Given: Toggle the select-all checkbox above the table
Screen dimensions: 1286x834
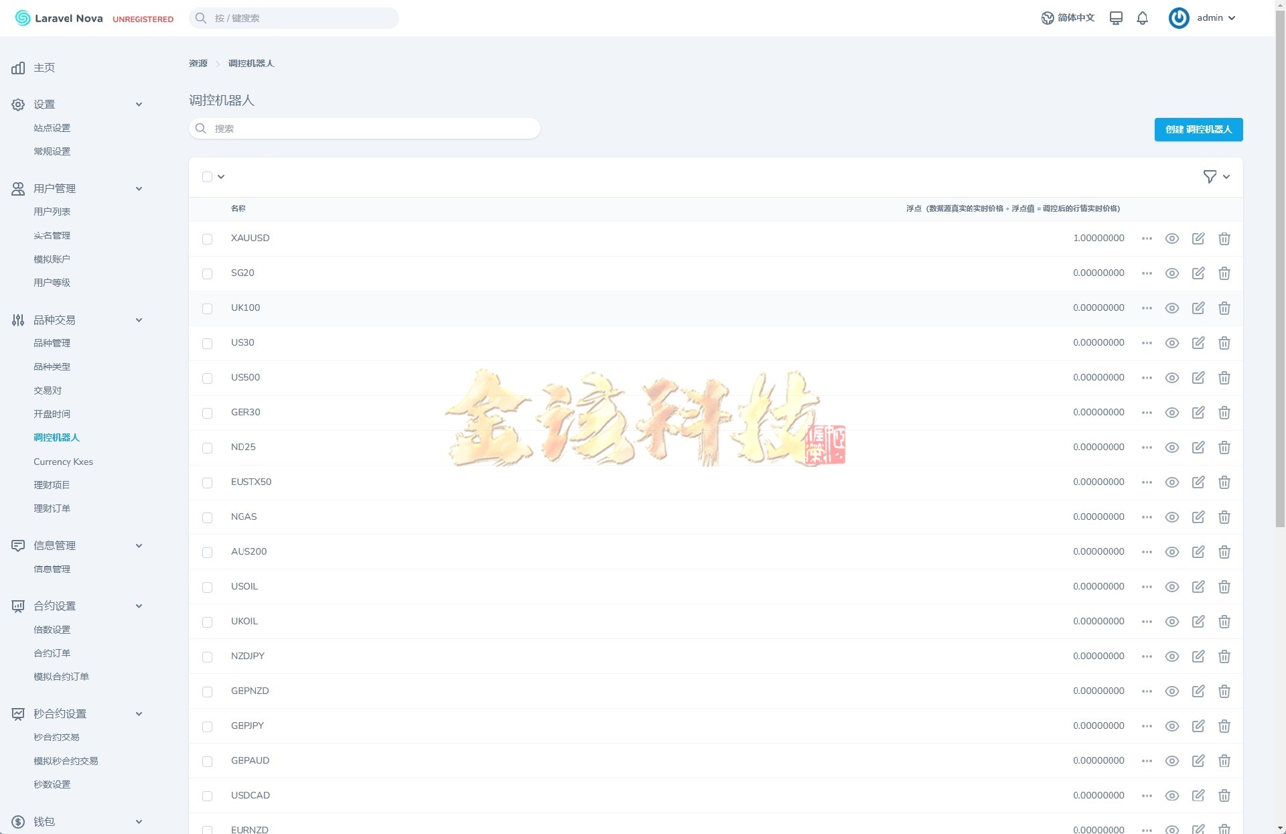Looking at the screenshot, I should click(x=207, y=177).
